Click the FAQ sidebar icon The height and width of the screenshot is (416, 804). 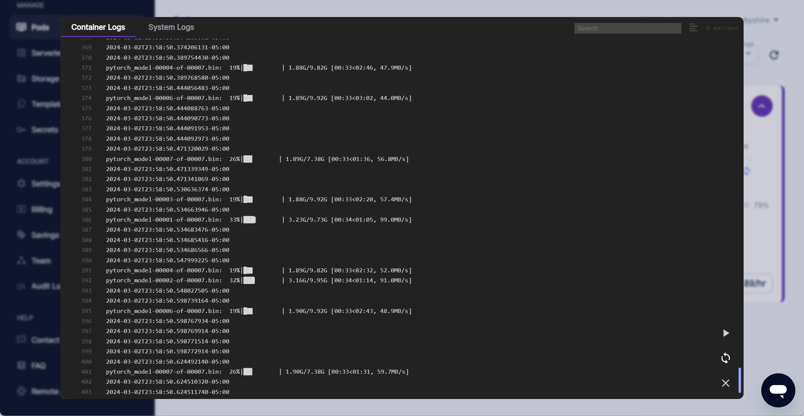pos(21,365)
